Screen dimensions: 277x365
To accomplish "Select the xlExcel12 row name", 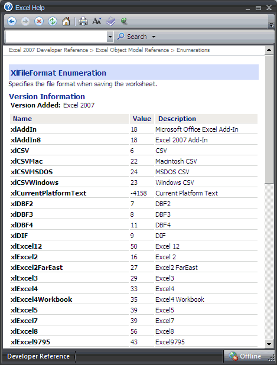I will pyautogui.click(x=27, y=246).
